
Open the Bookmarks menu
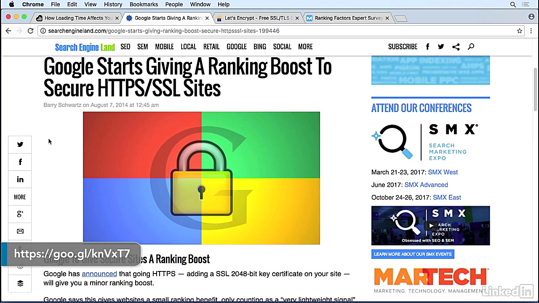[144, 4]
